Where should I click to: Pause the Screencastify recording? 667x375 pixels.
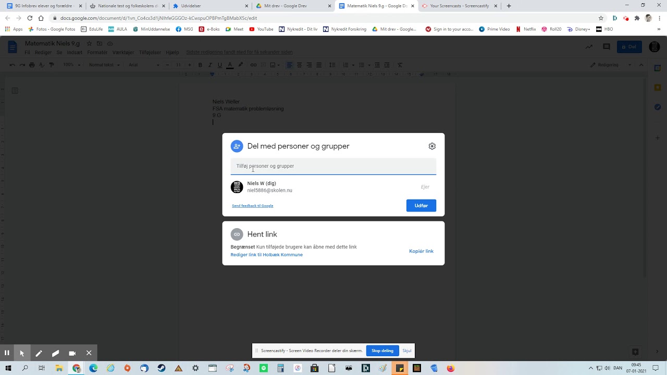coord(7,353)
